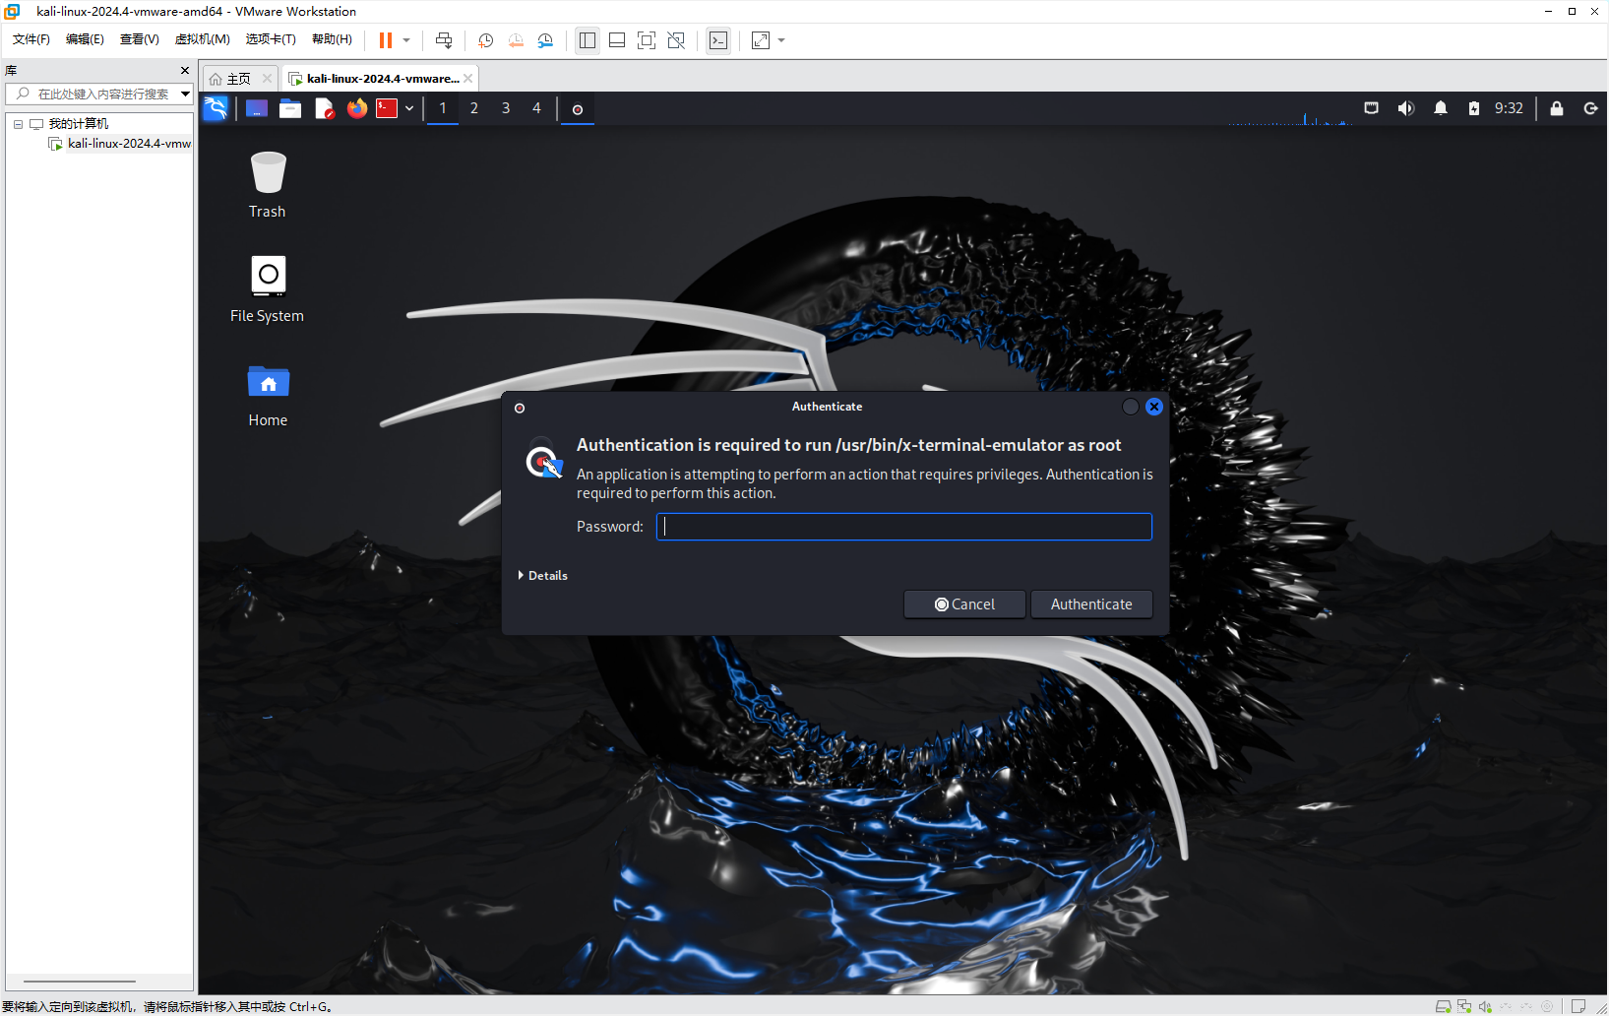1609x1016 pixels.
Task: Close the 主页 tab
Action: [267, 79]
